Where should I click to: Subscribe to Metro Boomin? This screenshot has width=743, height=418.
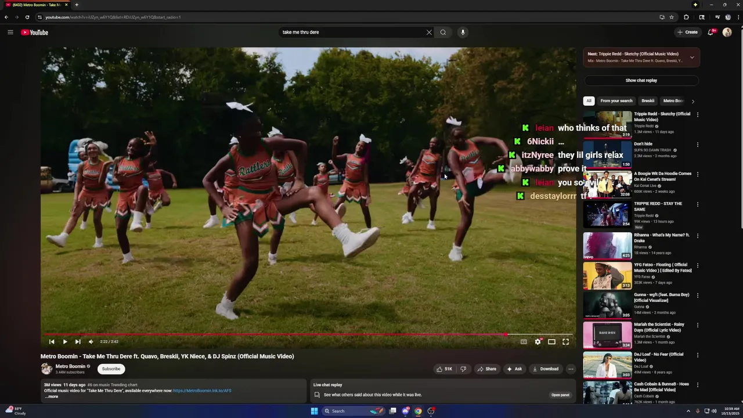[x=111, y=369]
